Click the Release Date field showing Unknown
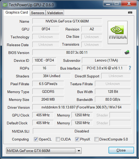 [x=46, y=45]
